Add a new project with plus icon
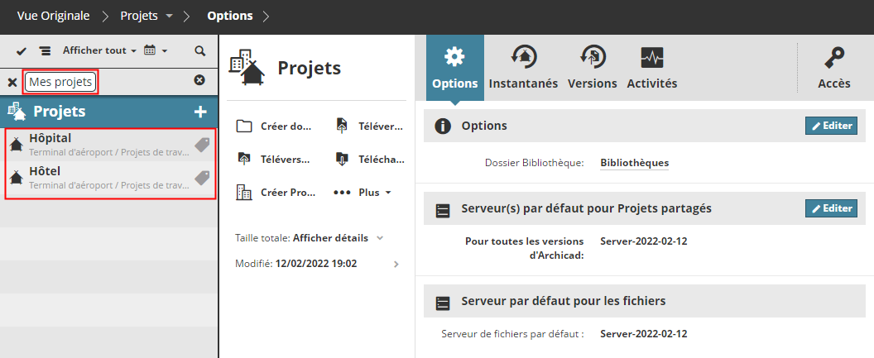The height and width of the screenshot is (358, 874). pos(199,112)
